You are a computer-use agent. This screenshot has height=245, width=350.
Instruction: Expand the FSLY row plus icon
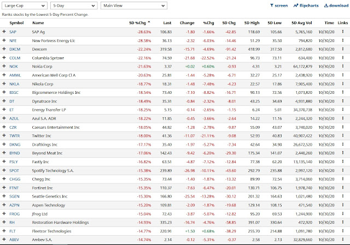pos(4,162)
